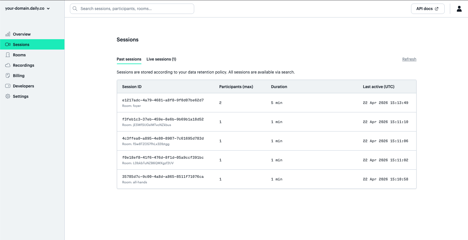Open the Settings sidebar item
This screenshot has width=468, height=240.
[x=32, y=96]
